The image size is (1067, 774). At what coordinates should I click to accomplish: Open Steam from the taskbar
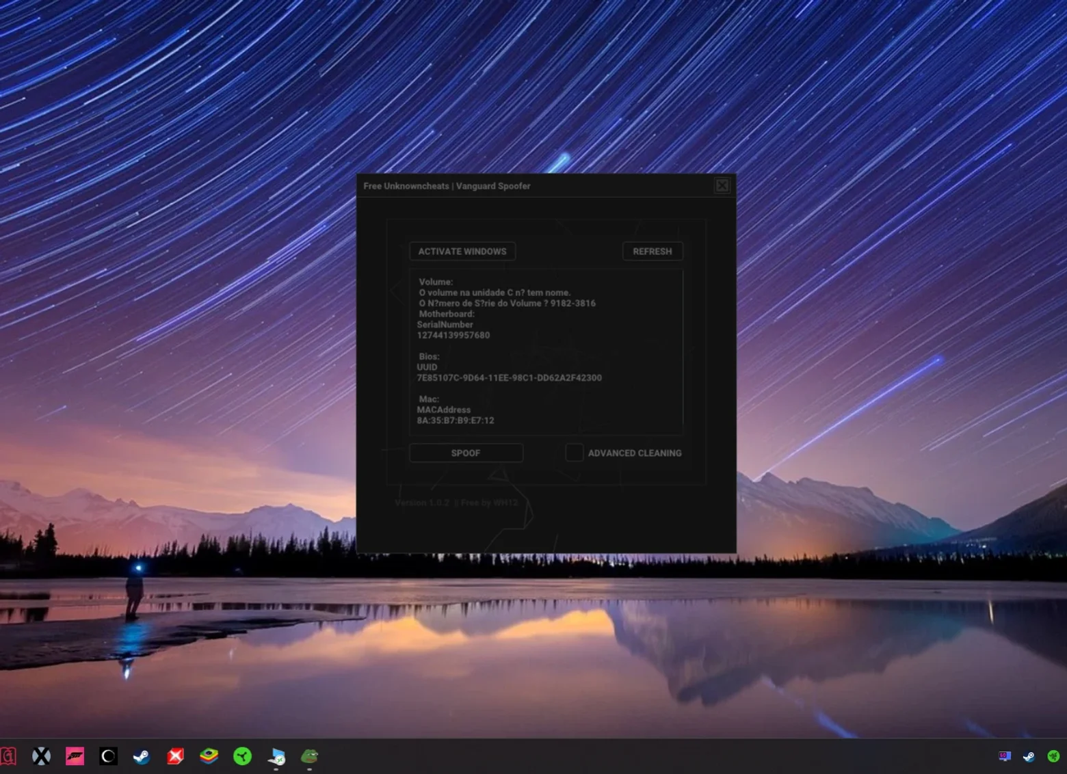click(142, 756)
